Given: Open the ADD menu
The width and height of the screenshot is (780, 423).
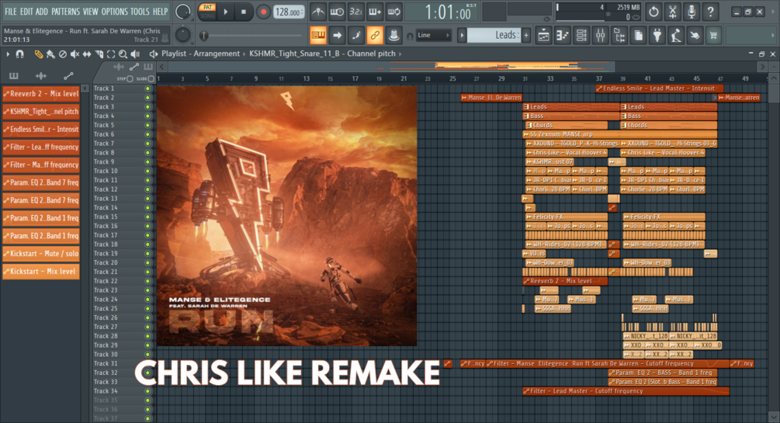Looking at the screenshot, I should coord(42,11).
